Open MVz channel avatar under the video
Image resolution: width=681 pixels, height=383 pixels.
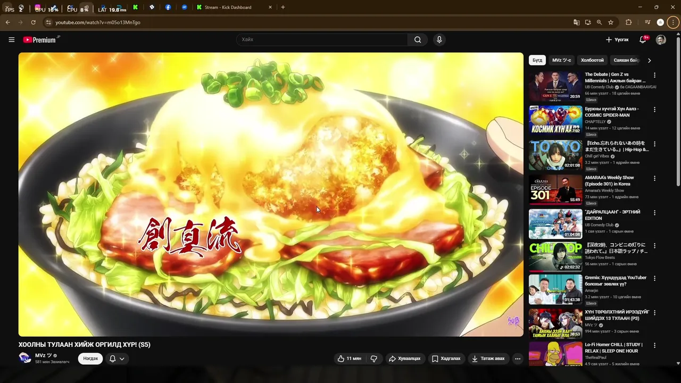click(x=25, y=357)
